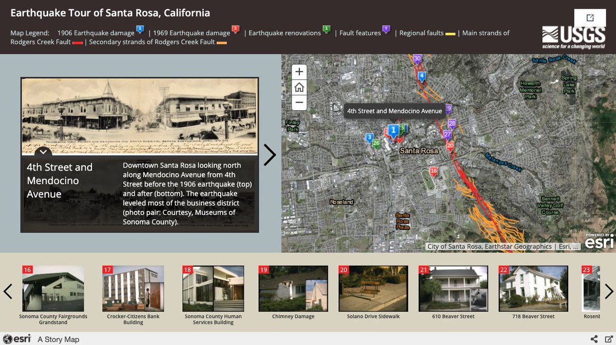Click 'Finley Park' map label

[x=293, y=126]
